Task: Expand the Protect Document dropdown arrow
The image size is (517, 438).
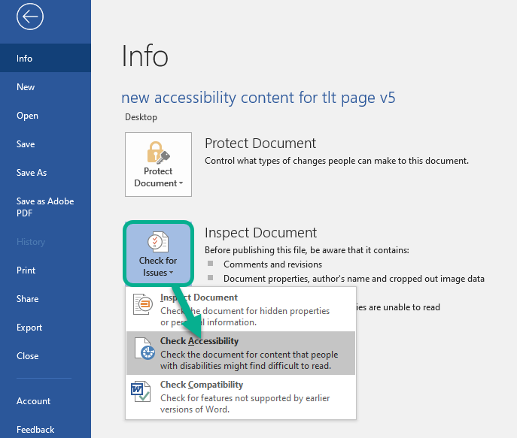Action: (181, 183)
